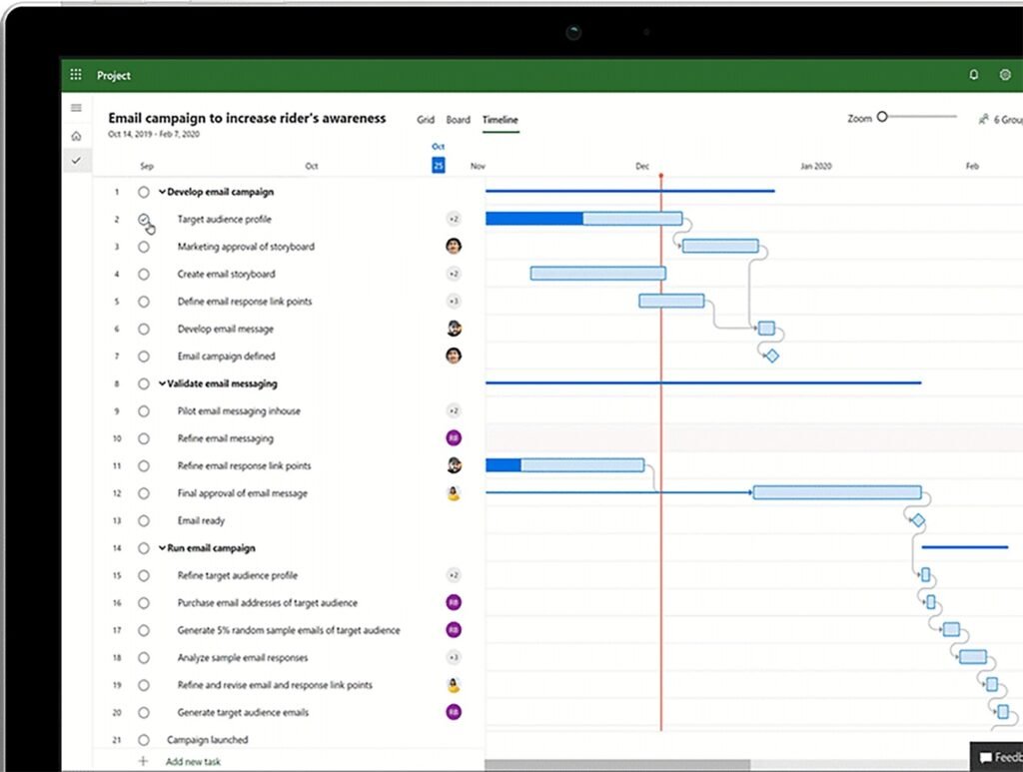
Task: Switch to the Board tab
Action: tap(458, 120)
